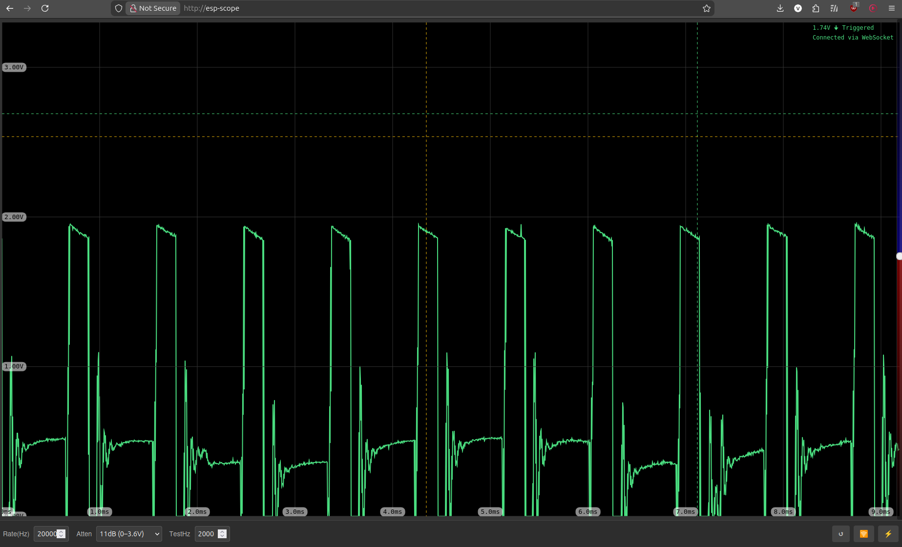This screenshot has height=547, width=902.
Task: Reload the page with the refresh icon
Action: (x=45, y=8)
